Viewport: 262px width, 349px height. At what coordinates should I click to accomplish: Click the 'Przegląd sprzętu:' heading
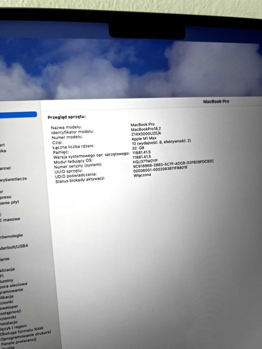pyautogui.click(x=66, y=117)
